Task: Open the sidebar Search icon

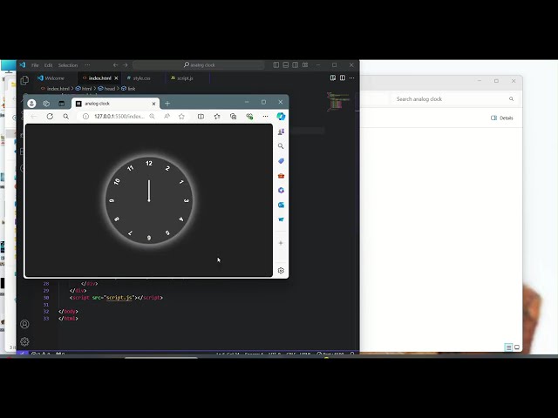Action: (x=281, y=146)
